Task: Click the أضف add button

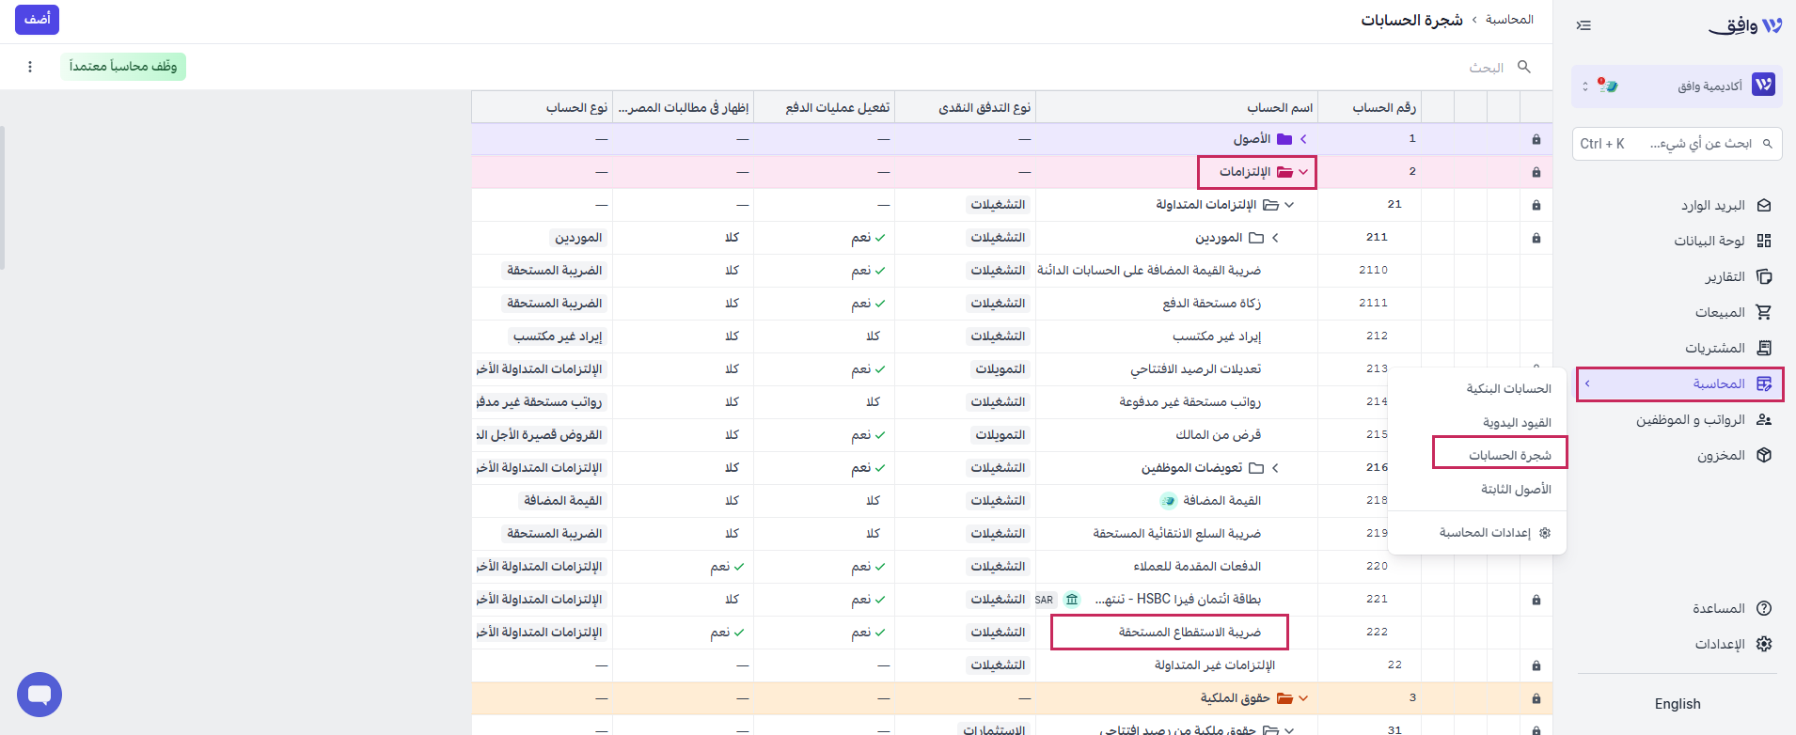Action: point(37,20)
